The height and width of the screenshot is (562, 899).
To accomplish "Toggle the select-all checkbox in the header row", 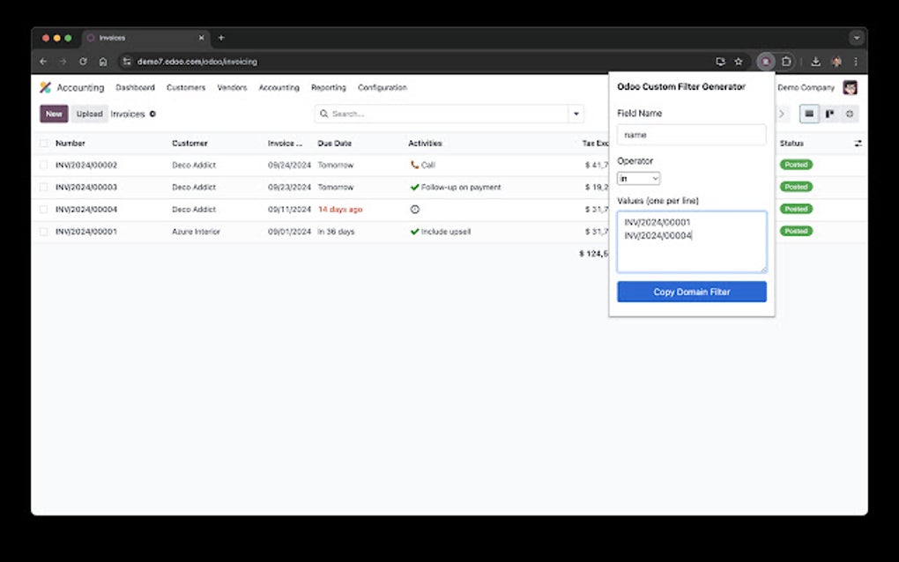I will pyautogui.click(x=44, y=143).
